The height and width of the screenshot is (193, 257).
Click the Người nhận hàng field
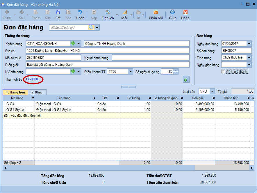(x=151, y=58)
